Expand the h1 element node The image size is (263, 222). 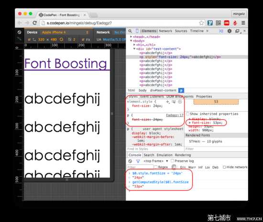coord(134,45)
